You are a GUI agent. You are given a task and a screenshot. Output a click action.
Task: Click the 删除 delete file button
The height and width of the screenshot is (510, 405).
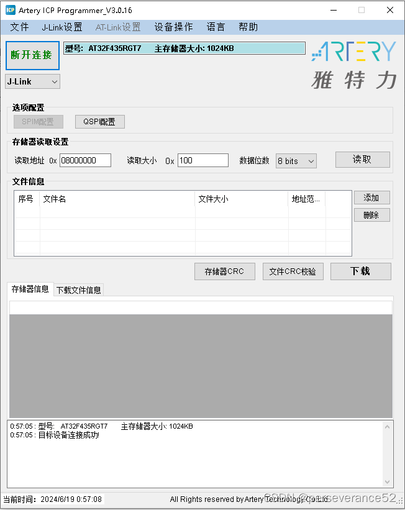(372, 215)
